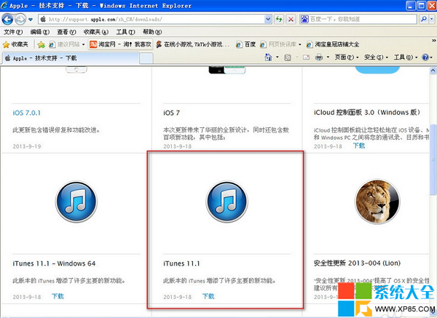Click the browser Back arrow button

[7, 19]
